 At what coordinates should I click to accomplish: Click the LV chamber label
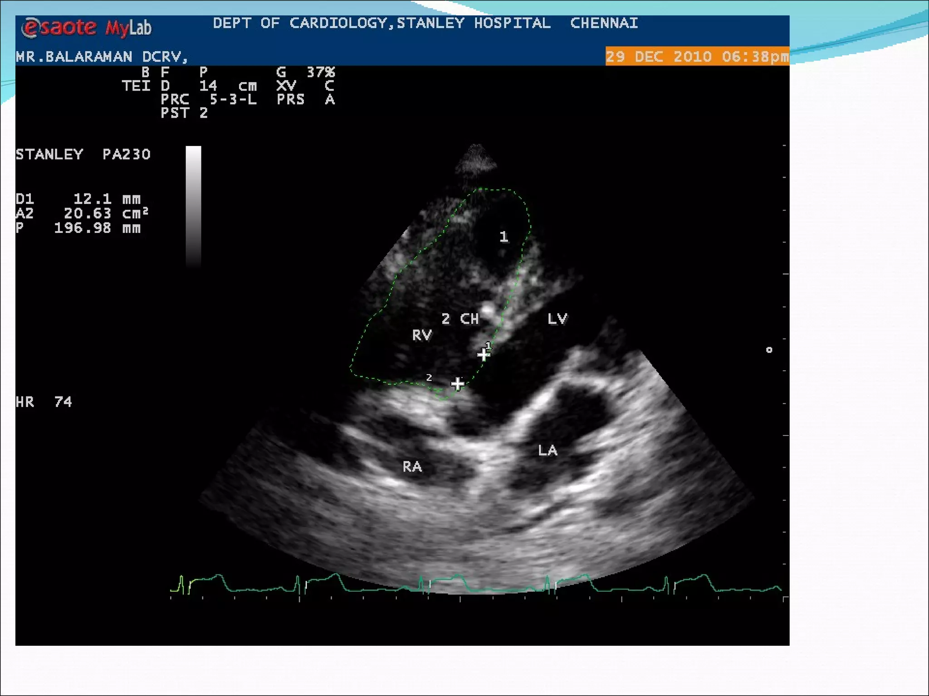tap(557, 319)
